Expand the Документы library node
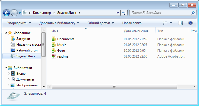 click(9, 79)
